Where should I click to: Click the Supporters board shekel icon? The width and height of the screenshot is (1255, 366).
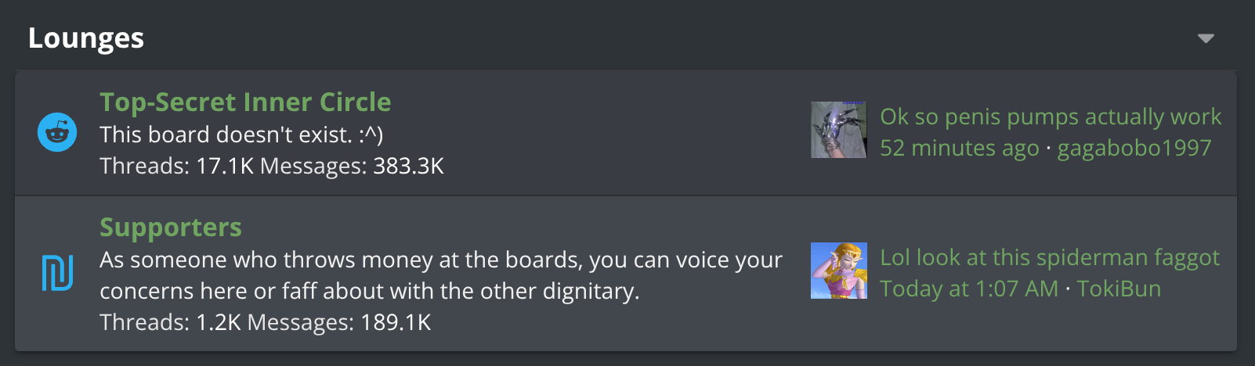click(57, 273)
